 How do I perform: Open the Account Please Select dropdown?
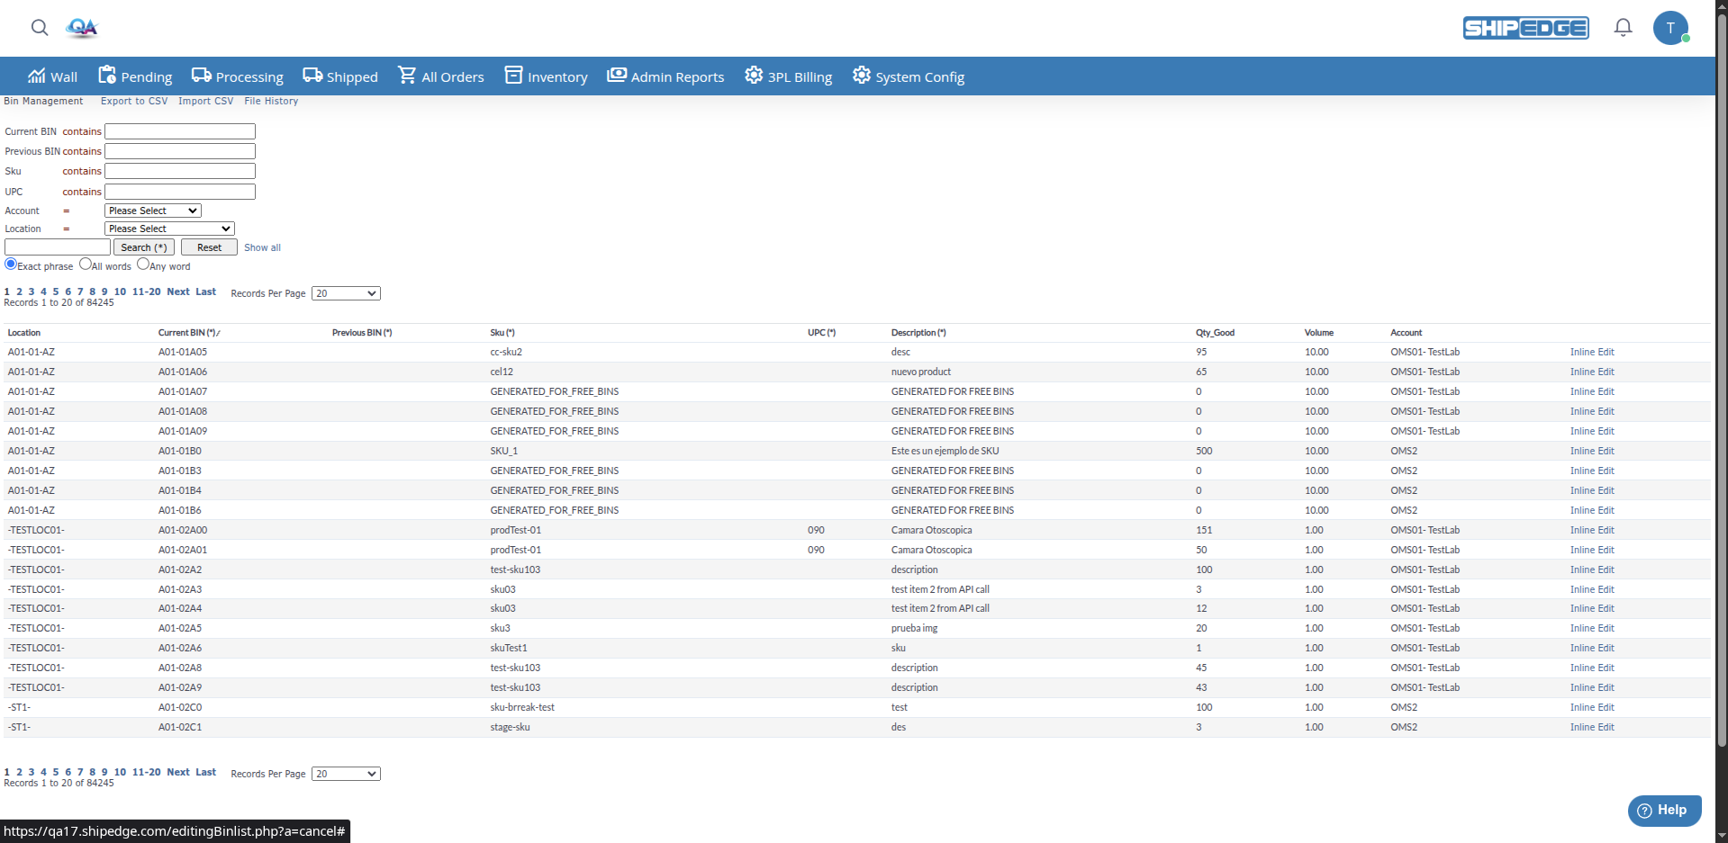153,211
